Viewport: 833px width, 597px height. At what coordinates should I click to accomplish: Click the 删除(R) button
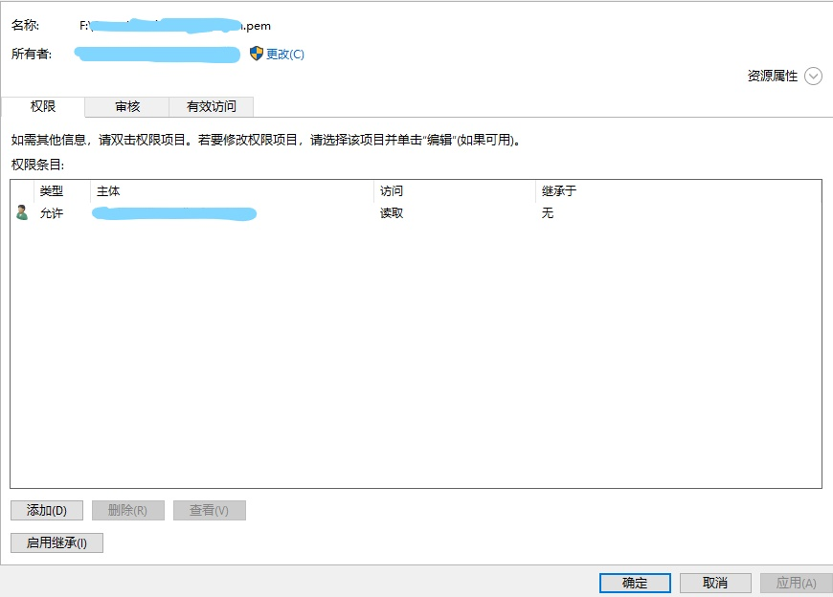tap(127, 511)
